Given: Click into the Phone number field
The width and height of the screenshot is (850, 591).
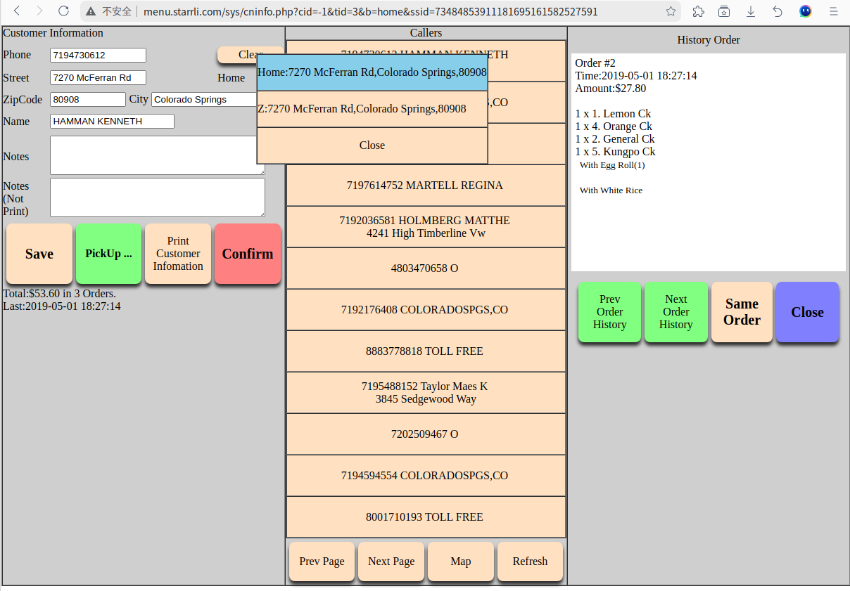Looking at the screenshot, I should point(98,56).
